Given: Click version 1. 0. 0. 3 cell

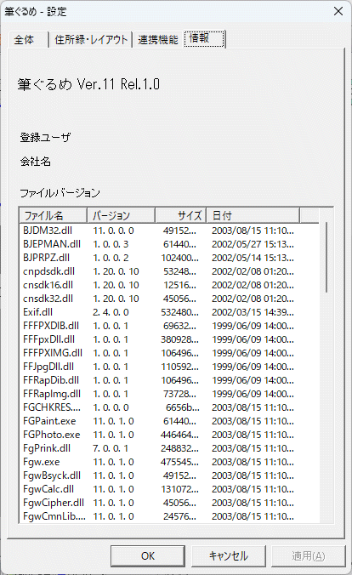Looking at the screenshot, I should pos(111,244).
